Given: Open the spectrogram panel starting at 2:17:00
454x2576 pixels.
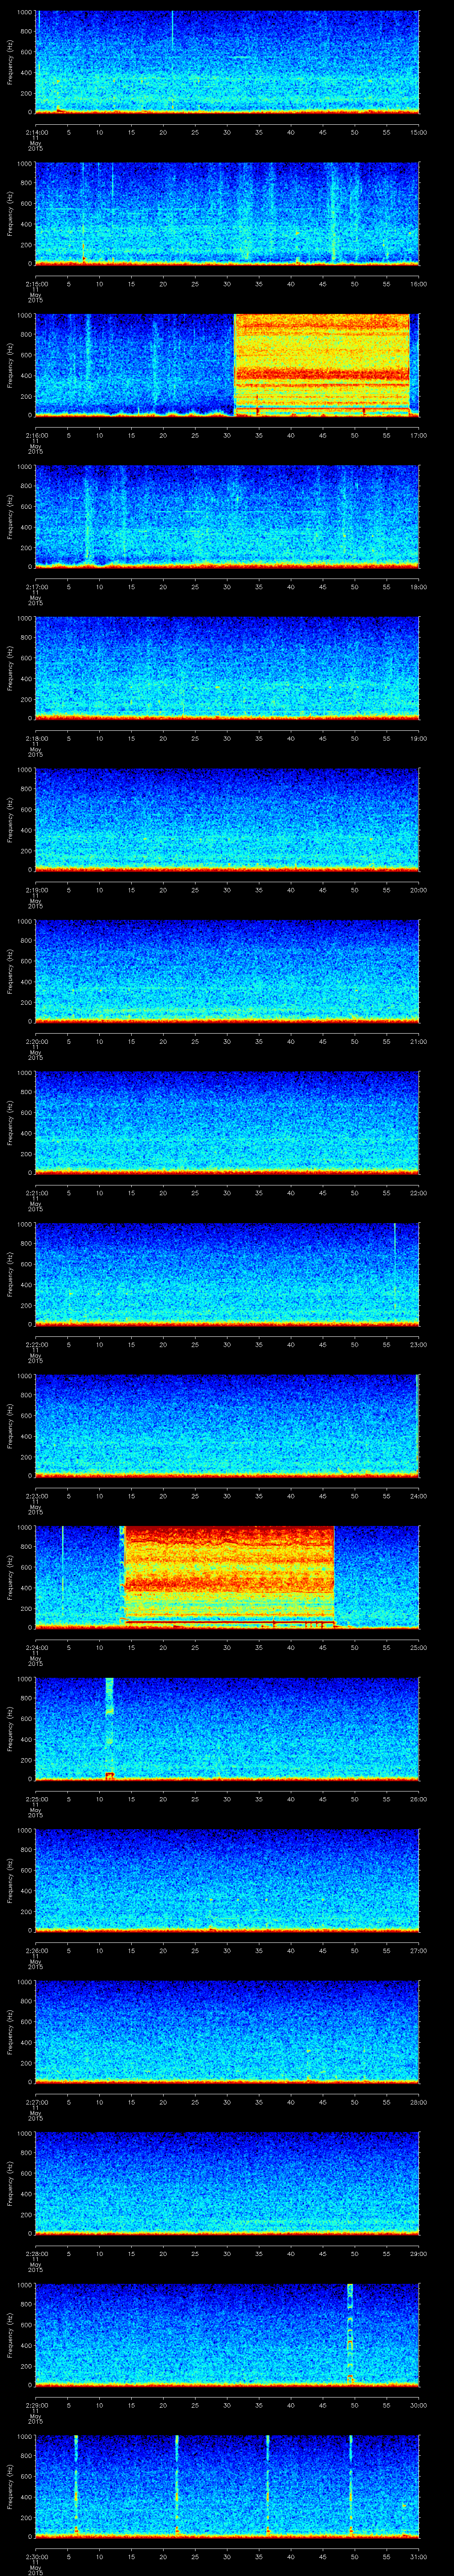Looking at the screenshot, I should coord(227,516).
